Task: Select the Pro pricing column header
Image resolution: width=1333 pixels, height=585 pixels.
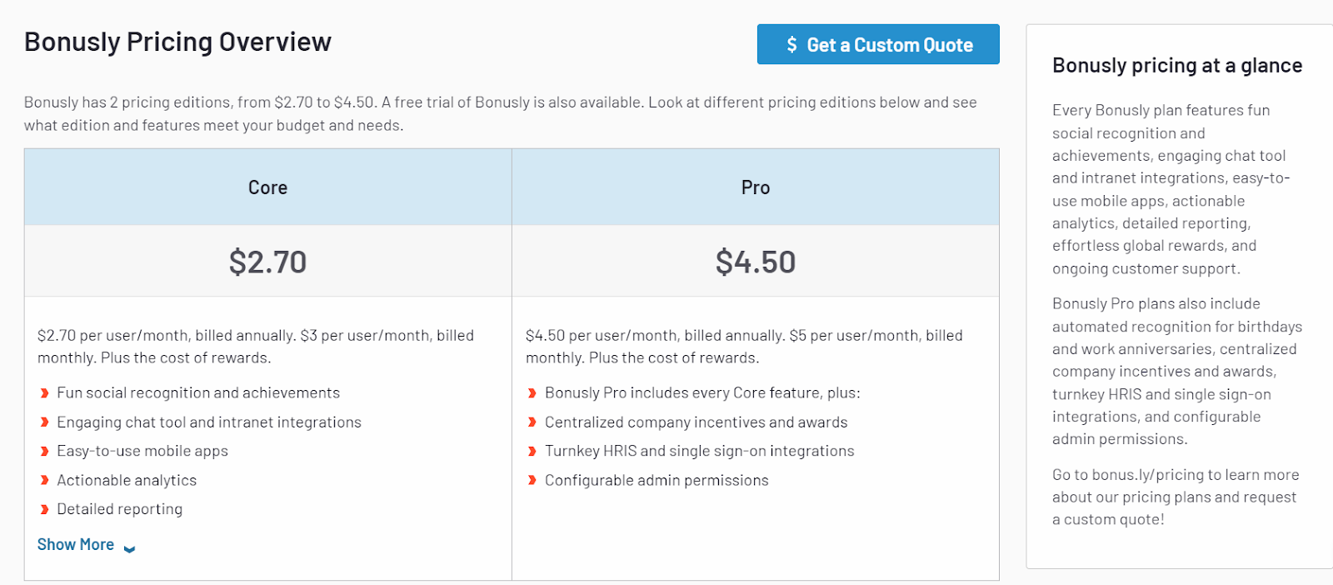Action: pyautogui.click(x=755, y=187)
